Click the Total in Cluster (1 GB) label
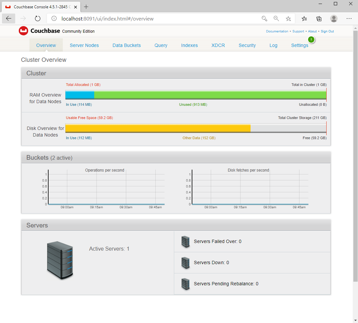 pyautogui.click(x=309, y=85)
